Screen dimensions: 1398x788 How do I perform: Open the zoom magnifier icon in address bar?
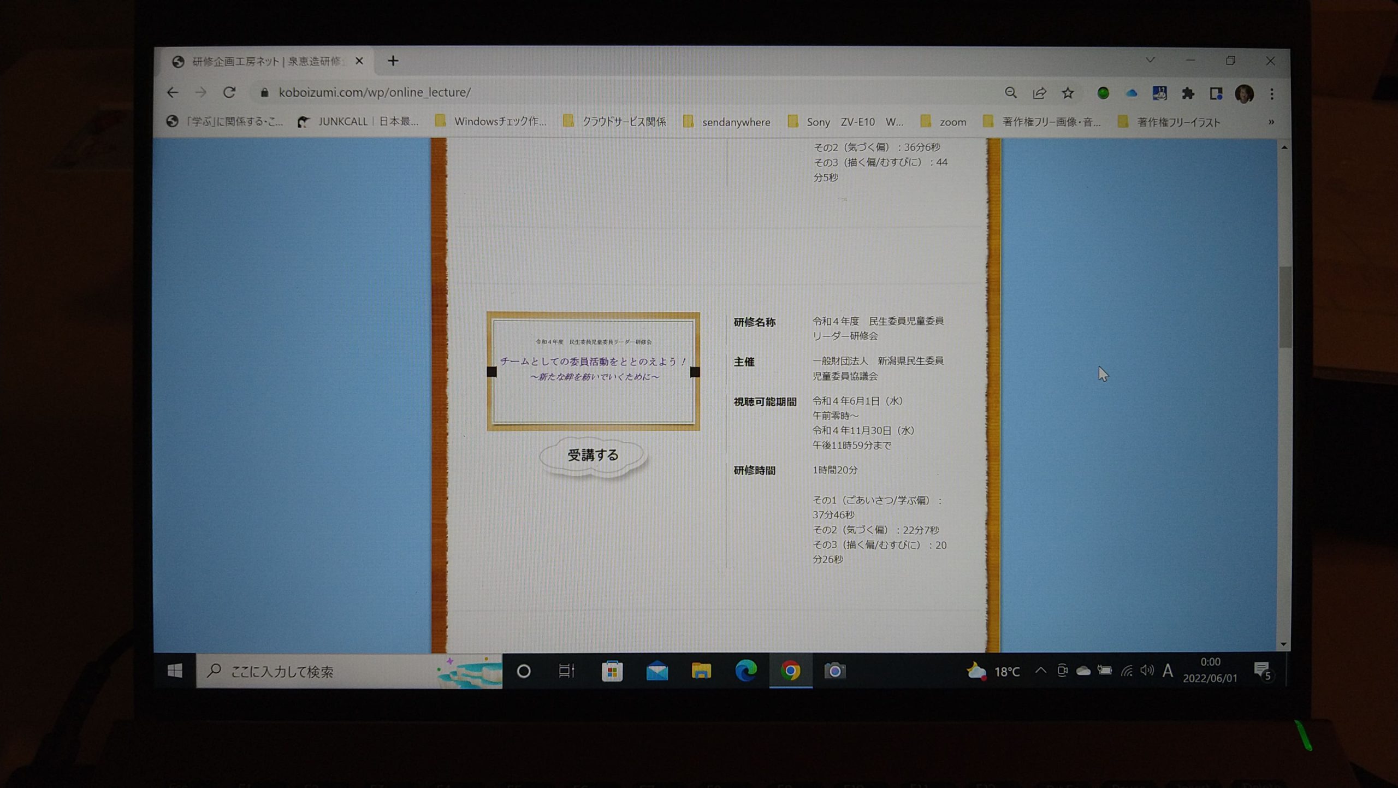coord(1010,93)
